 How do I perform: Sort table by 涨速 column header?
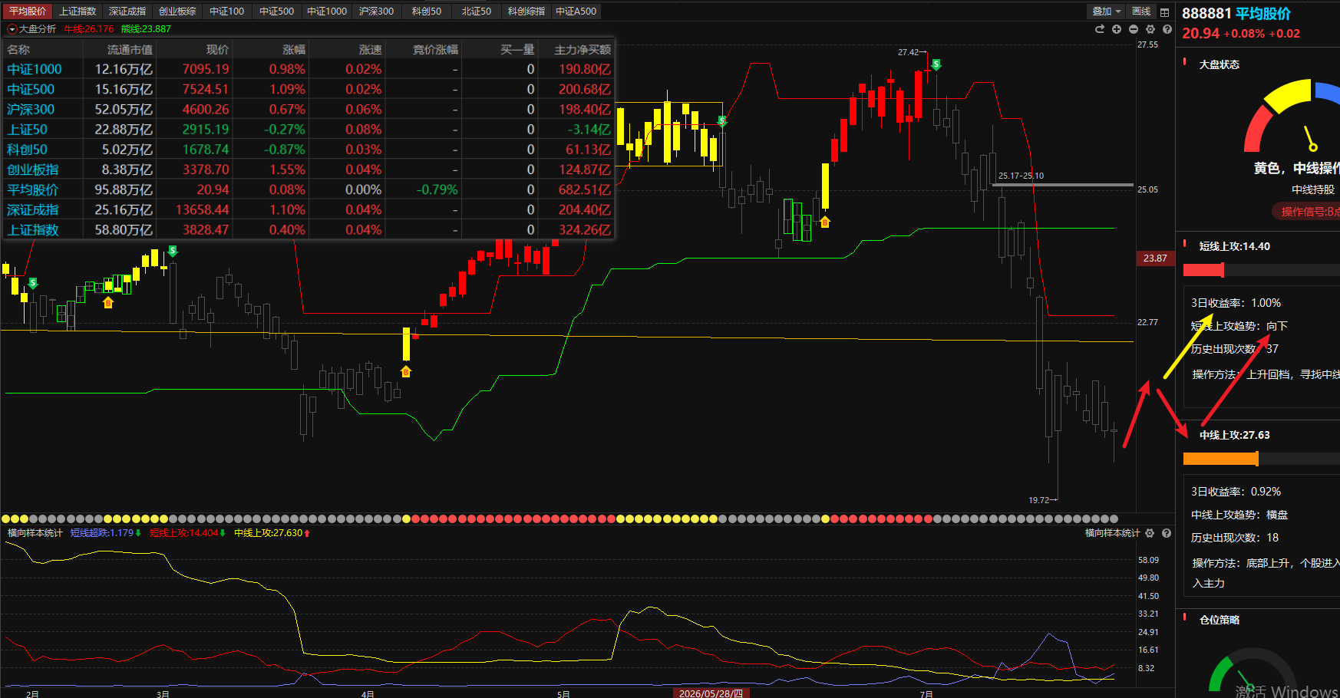coord(370,50)
